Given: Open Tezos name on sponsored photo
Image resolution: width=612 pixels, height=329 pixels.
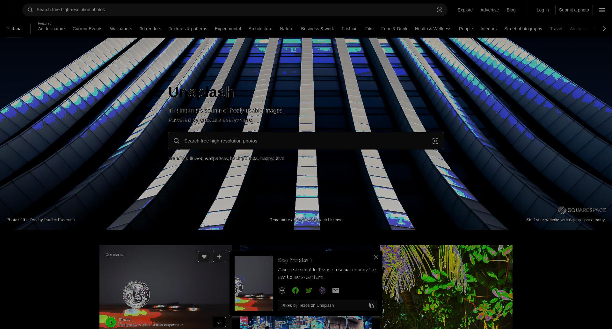Looking at the screenshot, I should 125,319.
